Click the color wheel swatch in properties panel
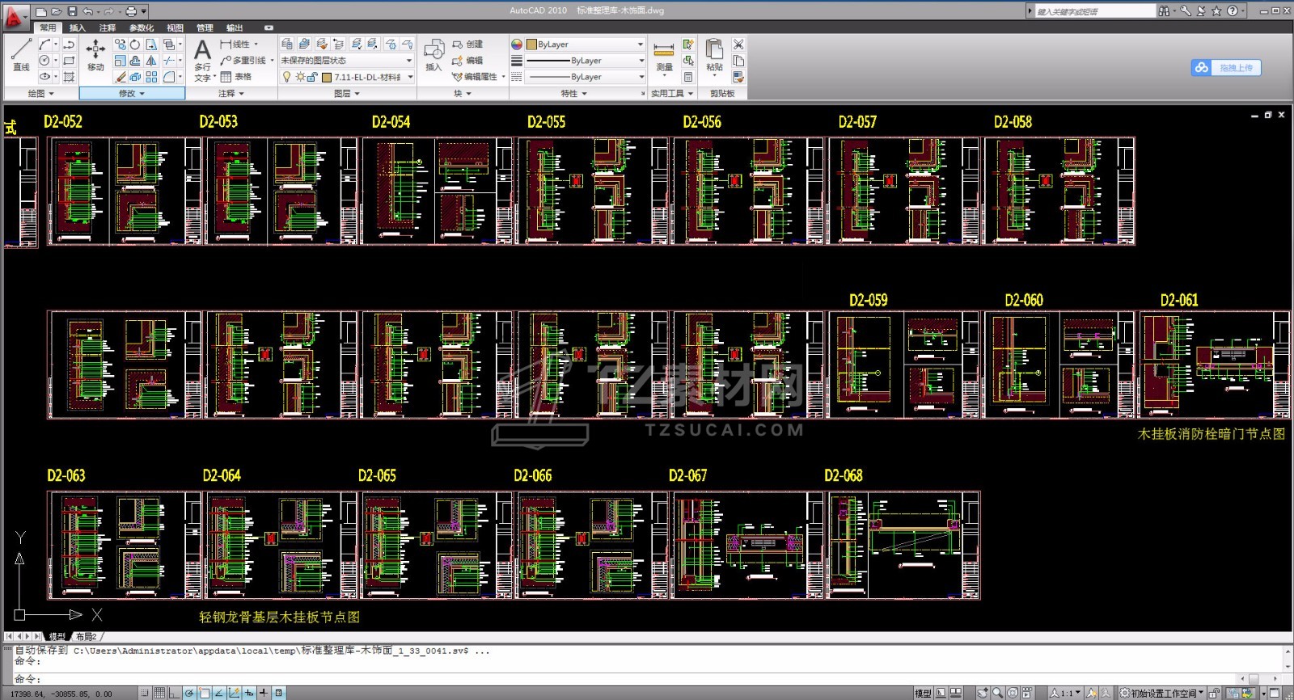Viewport: 1294px width, 700px height. click(517, 44)
